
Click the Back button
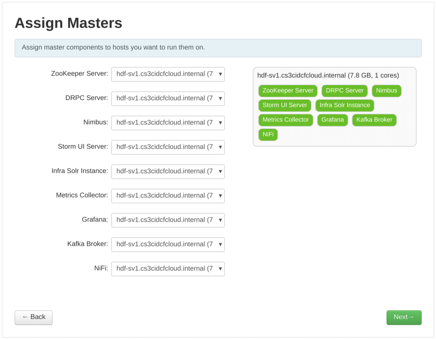(x=34, y=317)
